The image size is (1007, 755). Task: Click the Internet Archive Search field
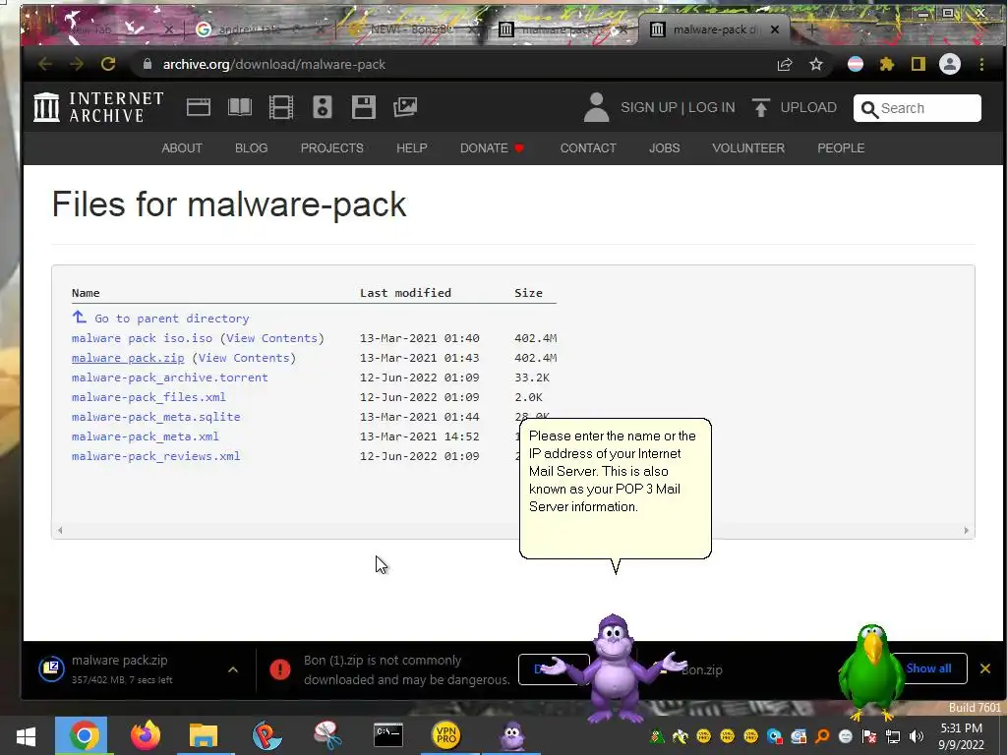[918, 108]
